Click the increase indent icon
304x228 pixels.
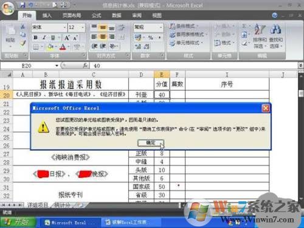pos(103,46)
